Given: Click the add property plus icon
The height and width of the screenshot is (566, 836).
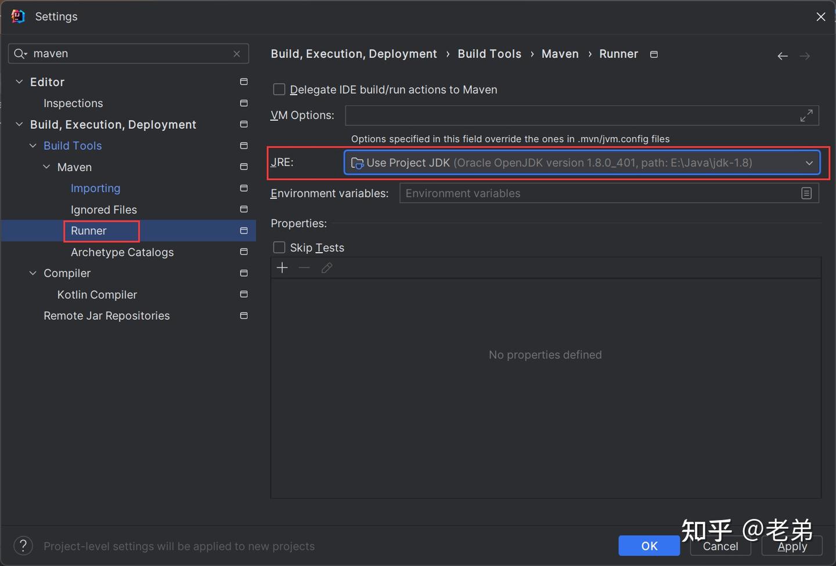Looking at the screenshot, I should [x=282, y=268].
